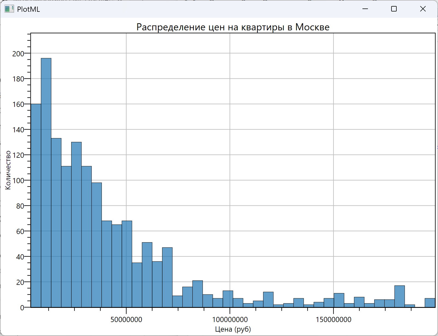The width and height of the screenshot is (438, 336).
Task: Click the 50000000 x-axis tick label
Action: (126, 320)
